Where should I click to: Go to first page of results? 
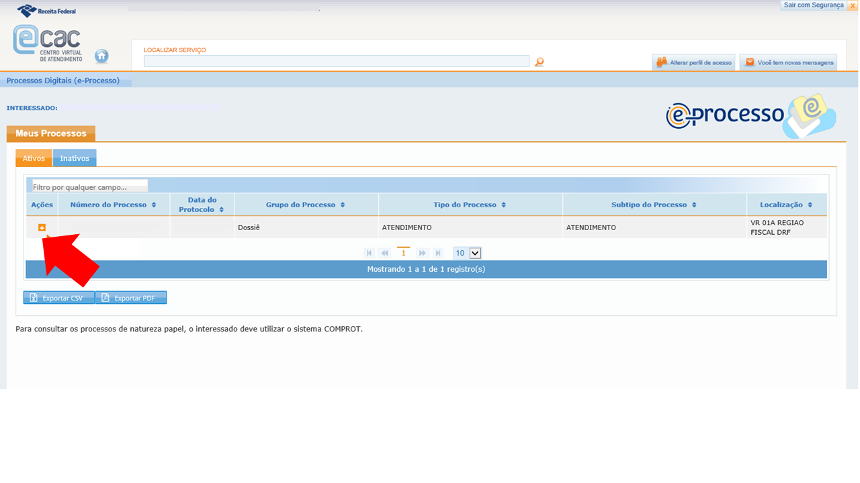pyautogui.click(x=369, y=253)
